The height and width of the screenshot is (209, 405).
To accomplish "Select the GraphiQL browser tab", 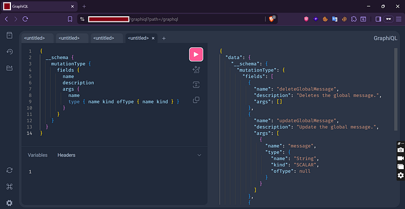I will click(39, 6).
